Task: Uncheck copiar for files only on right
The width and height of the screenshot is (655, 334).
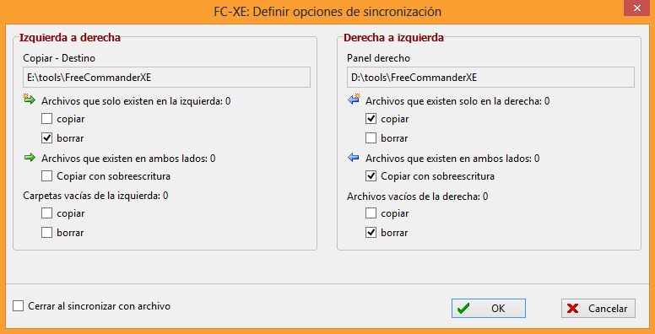Action: [371, 119]
